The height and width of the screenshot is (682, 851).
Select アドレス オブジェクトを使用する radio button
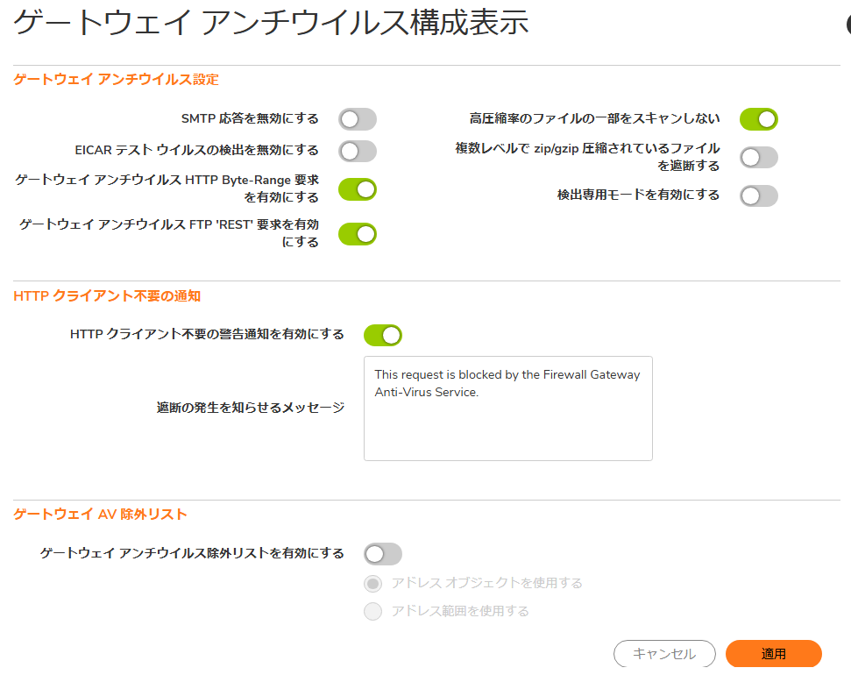pyautogui.click(x=372, y=584)
